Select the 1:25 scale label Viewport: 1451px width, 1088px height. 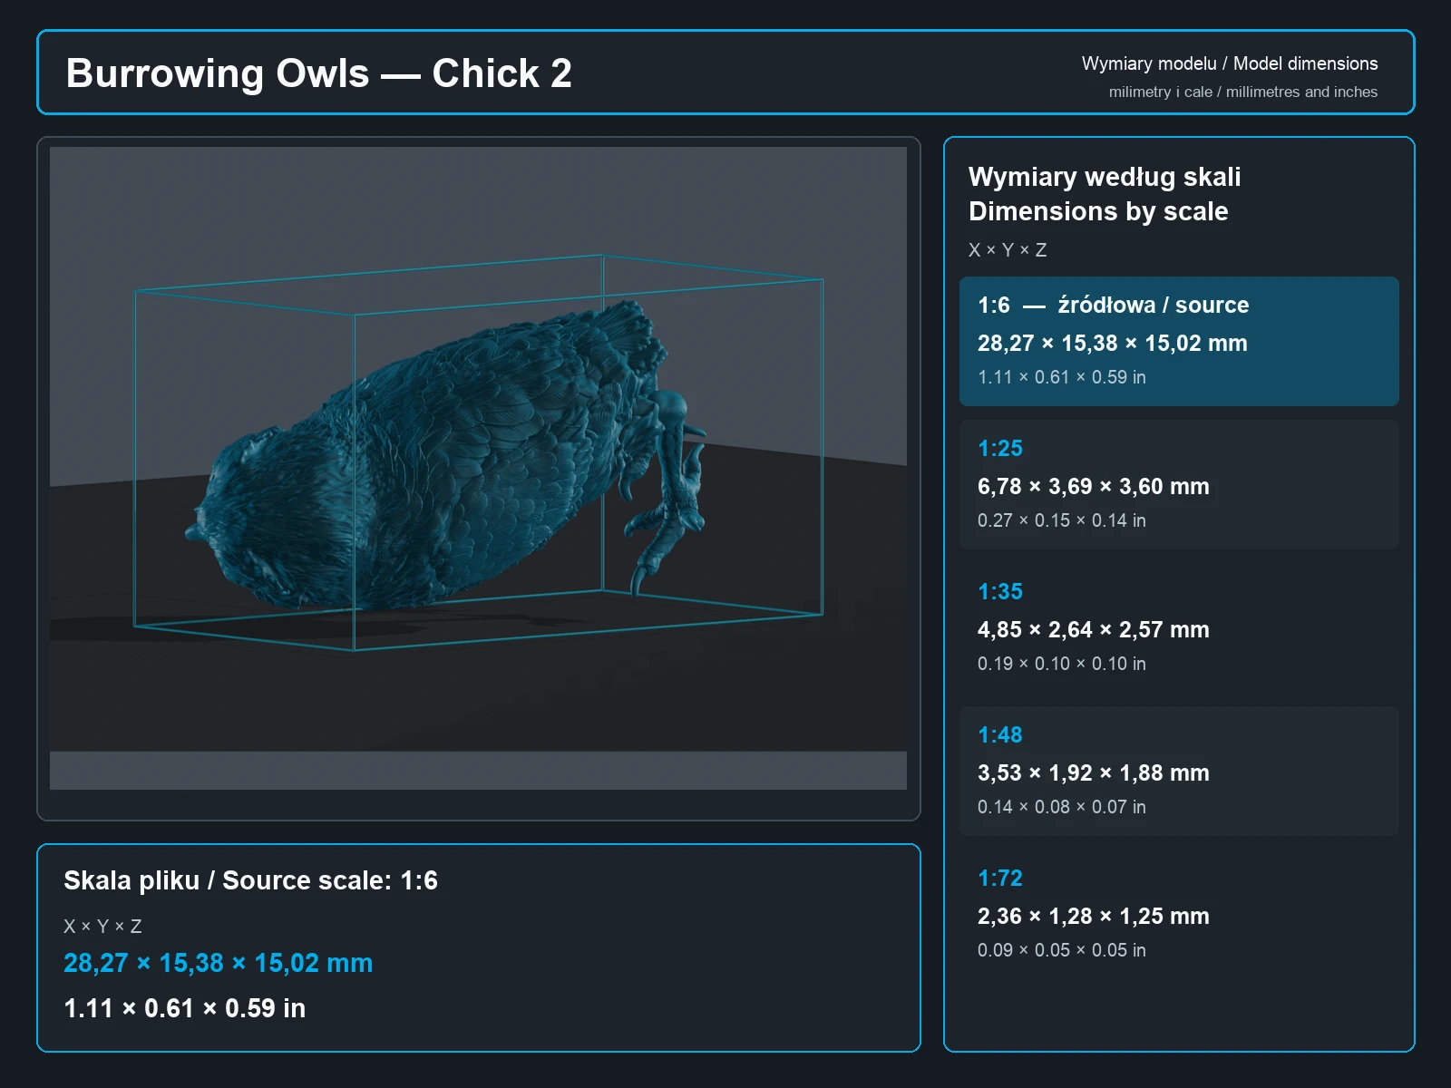pos(999,448)
